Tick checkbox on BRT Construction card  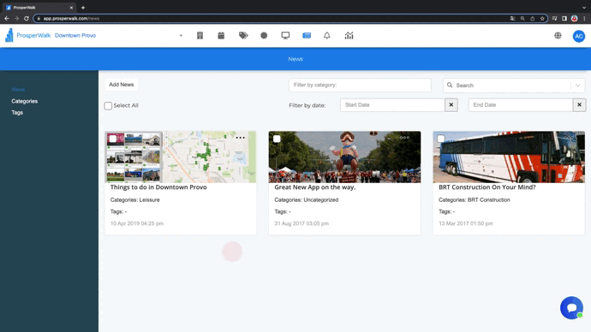click(440, 139)
